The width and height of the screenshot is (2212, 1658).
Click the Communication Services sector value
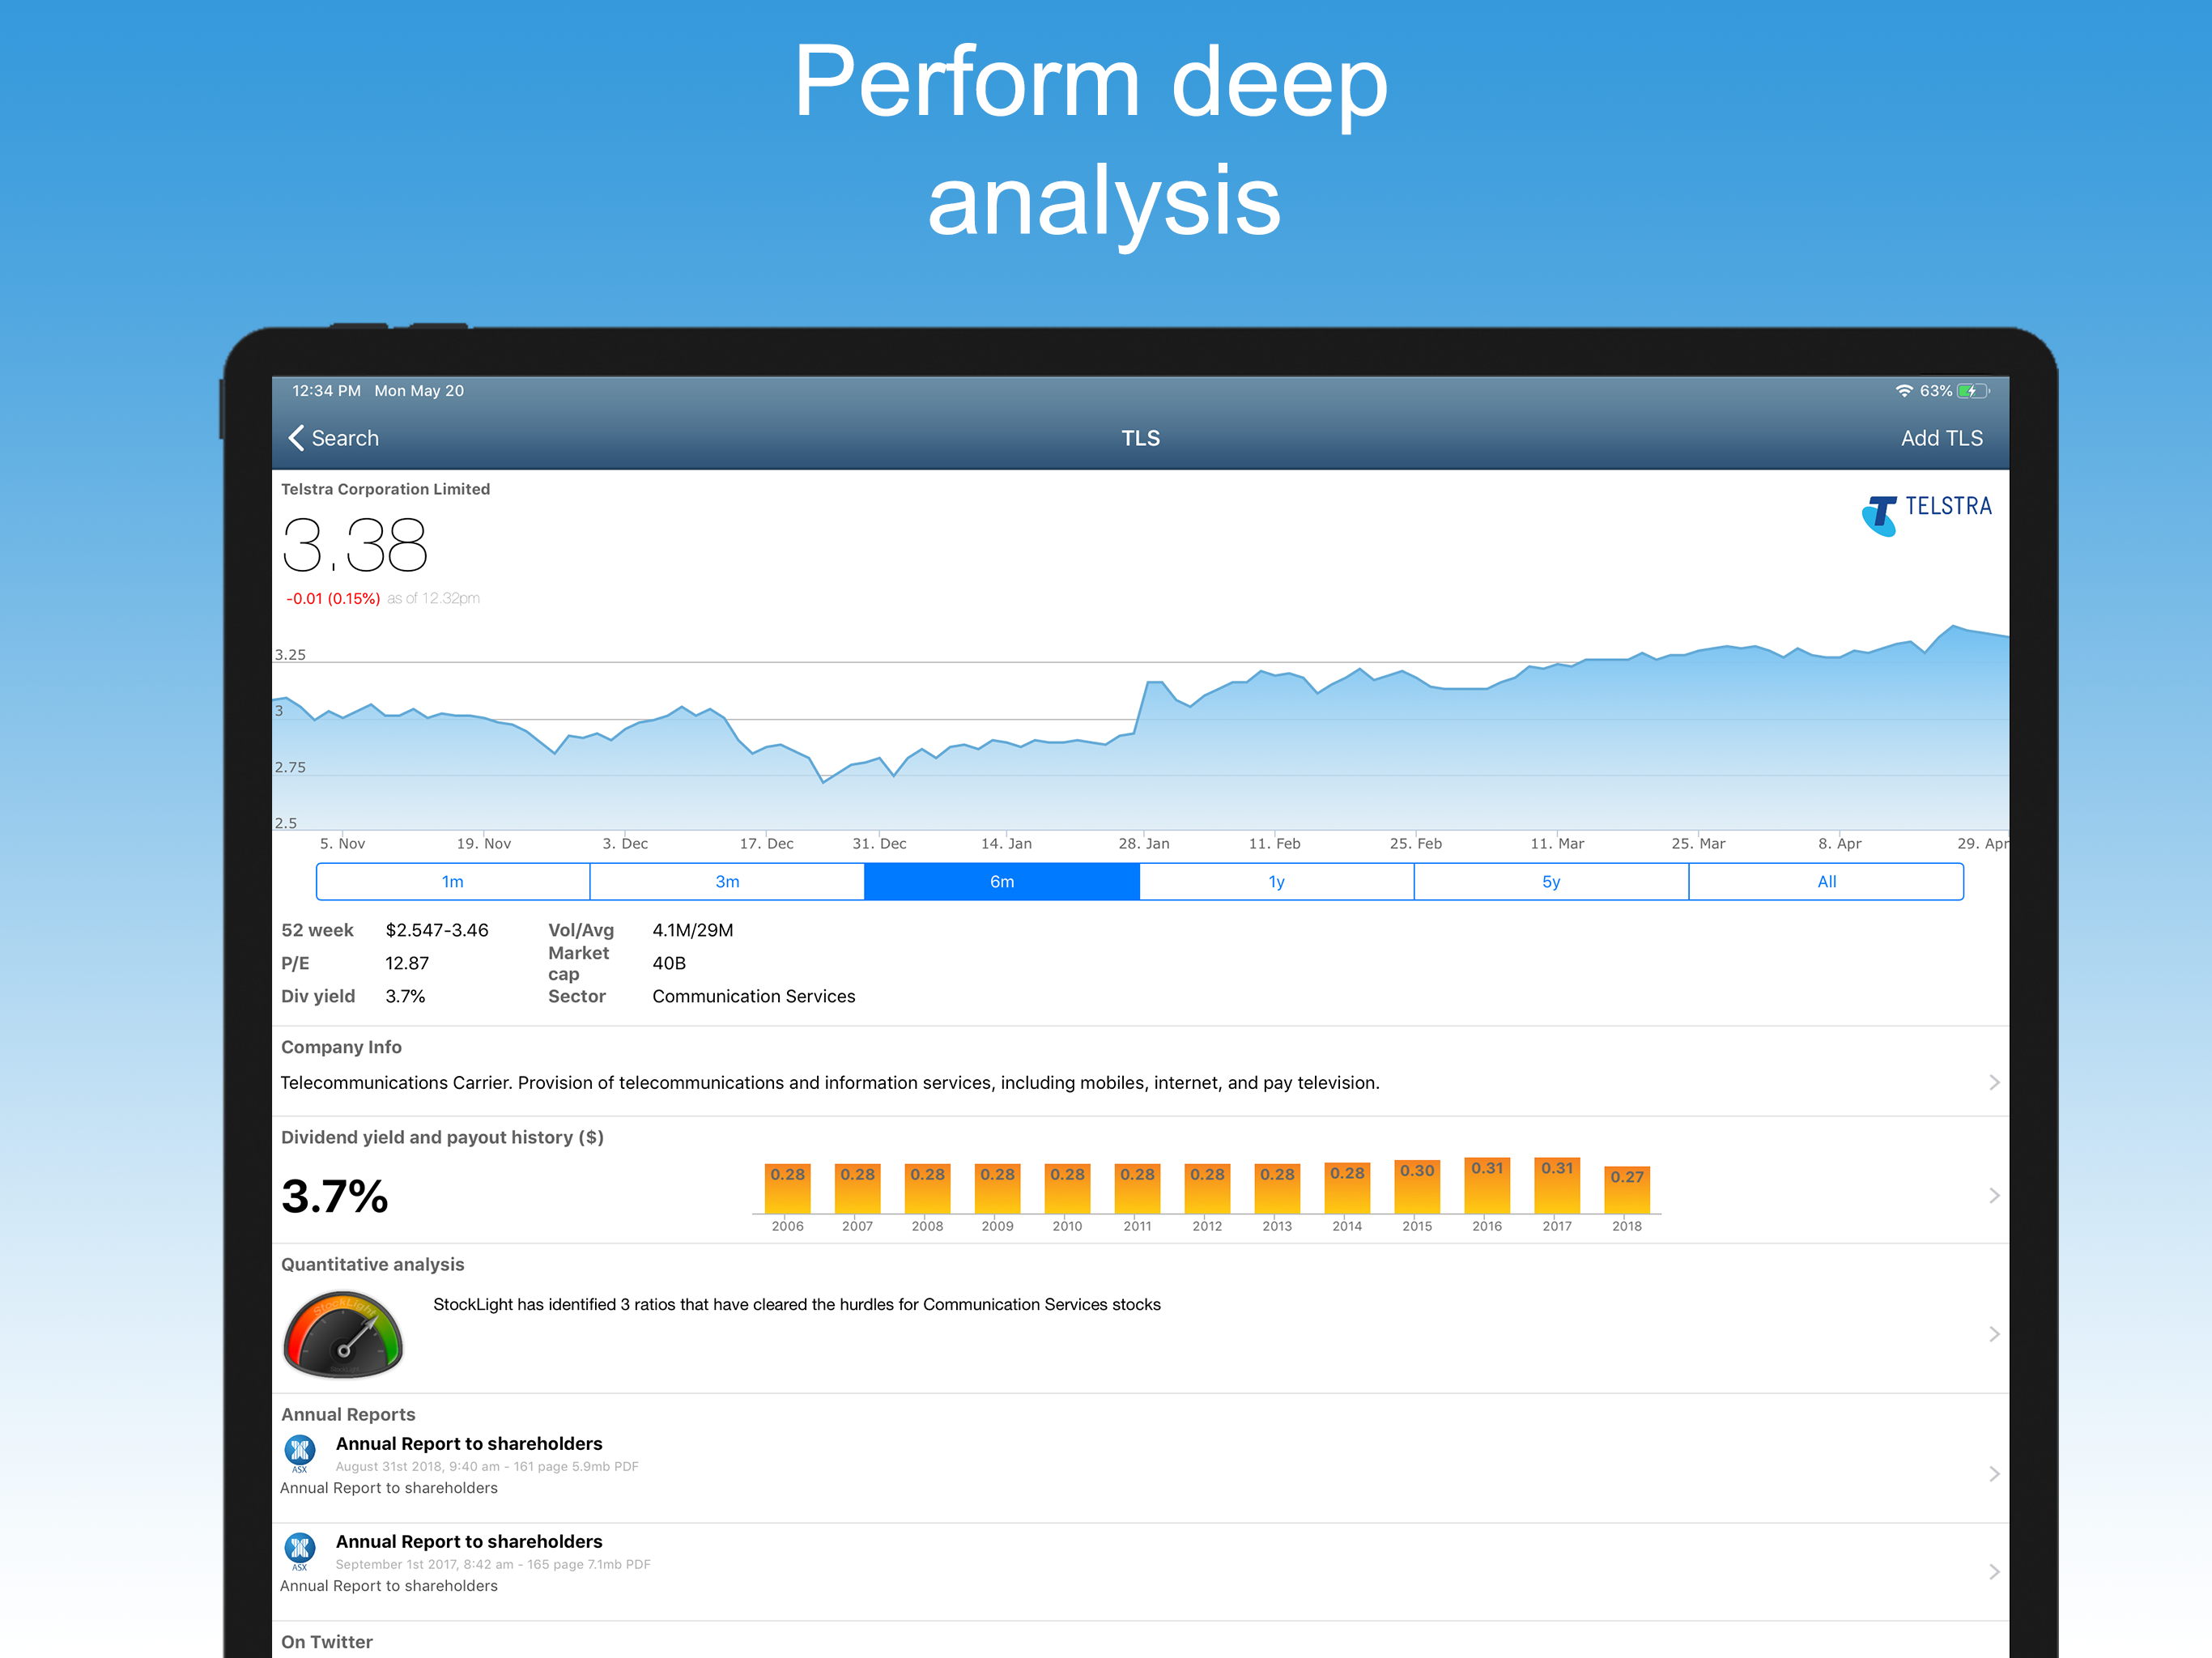tap(753, 996)
